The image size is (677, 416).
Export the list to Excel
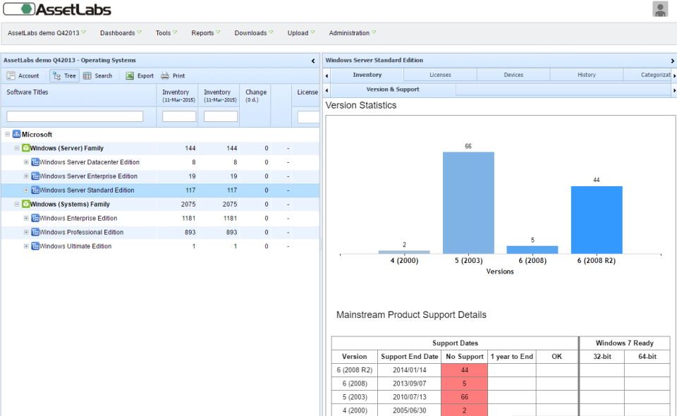[140, 75]
